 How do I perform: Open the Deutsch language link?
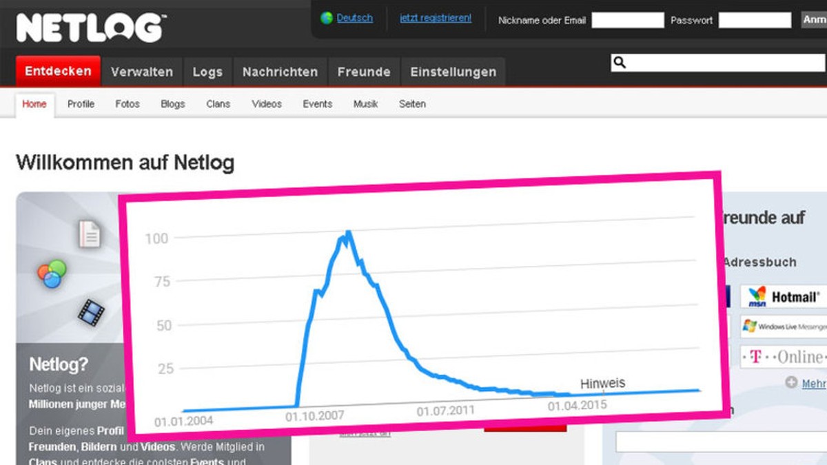[355, 18]
